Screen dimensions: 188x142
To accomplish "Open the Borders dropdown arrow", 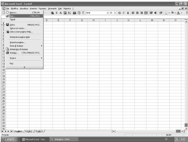I will tap(169, 13).
